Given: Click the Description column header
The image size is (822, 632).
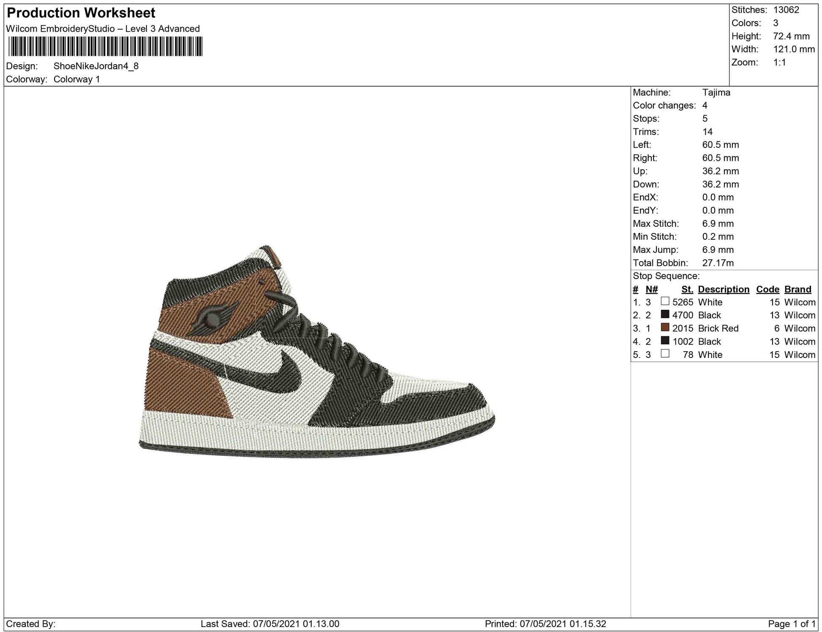Looking at the screenshot, I should tap(723, 289).
